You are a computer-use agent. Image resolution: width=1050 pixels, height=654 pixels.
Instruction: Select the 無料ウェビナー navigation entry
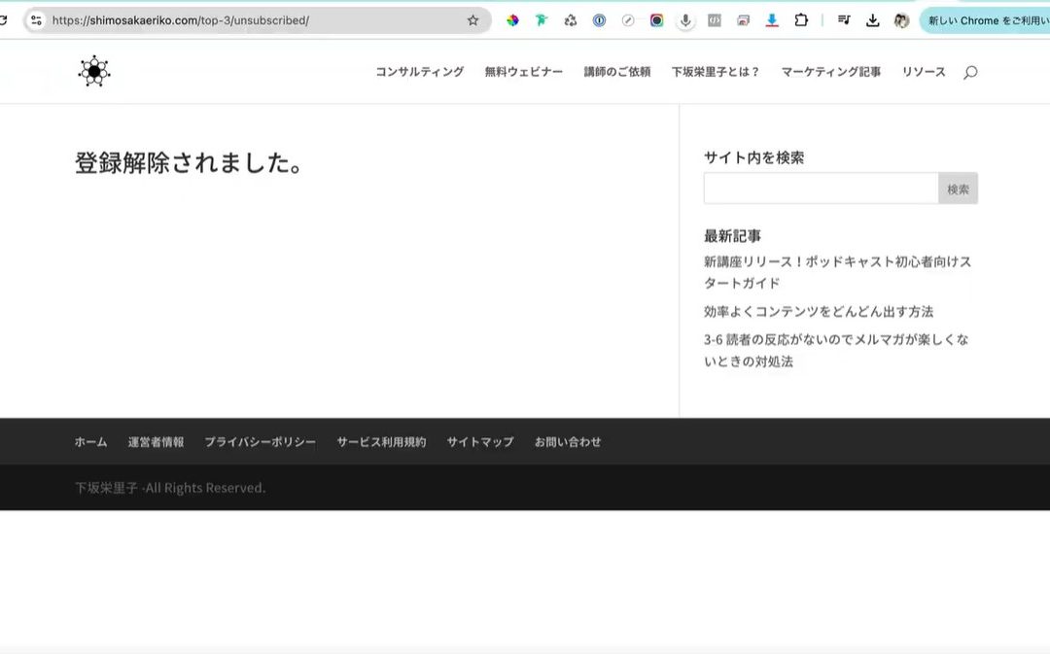pos(523,71)
